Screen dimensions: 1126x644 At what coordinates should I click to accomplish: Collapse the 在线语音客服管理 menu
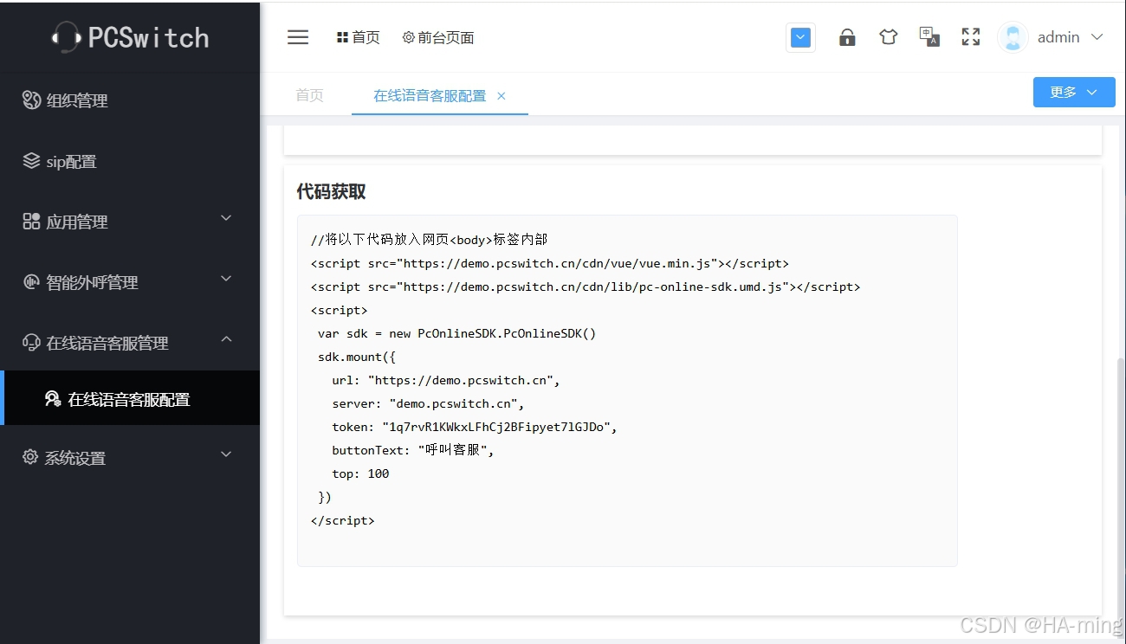(x=130, y=343)
